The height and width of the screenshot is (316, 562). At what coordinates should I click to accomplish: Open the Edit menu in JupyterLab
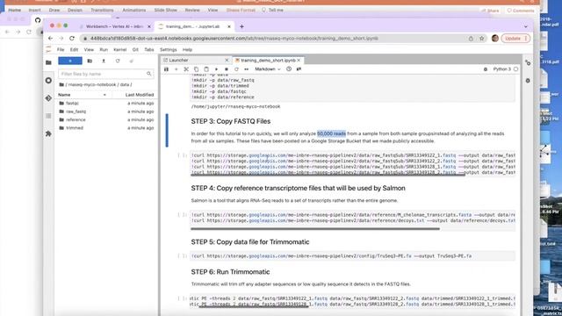[x=74, y=50]
